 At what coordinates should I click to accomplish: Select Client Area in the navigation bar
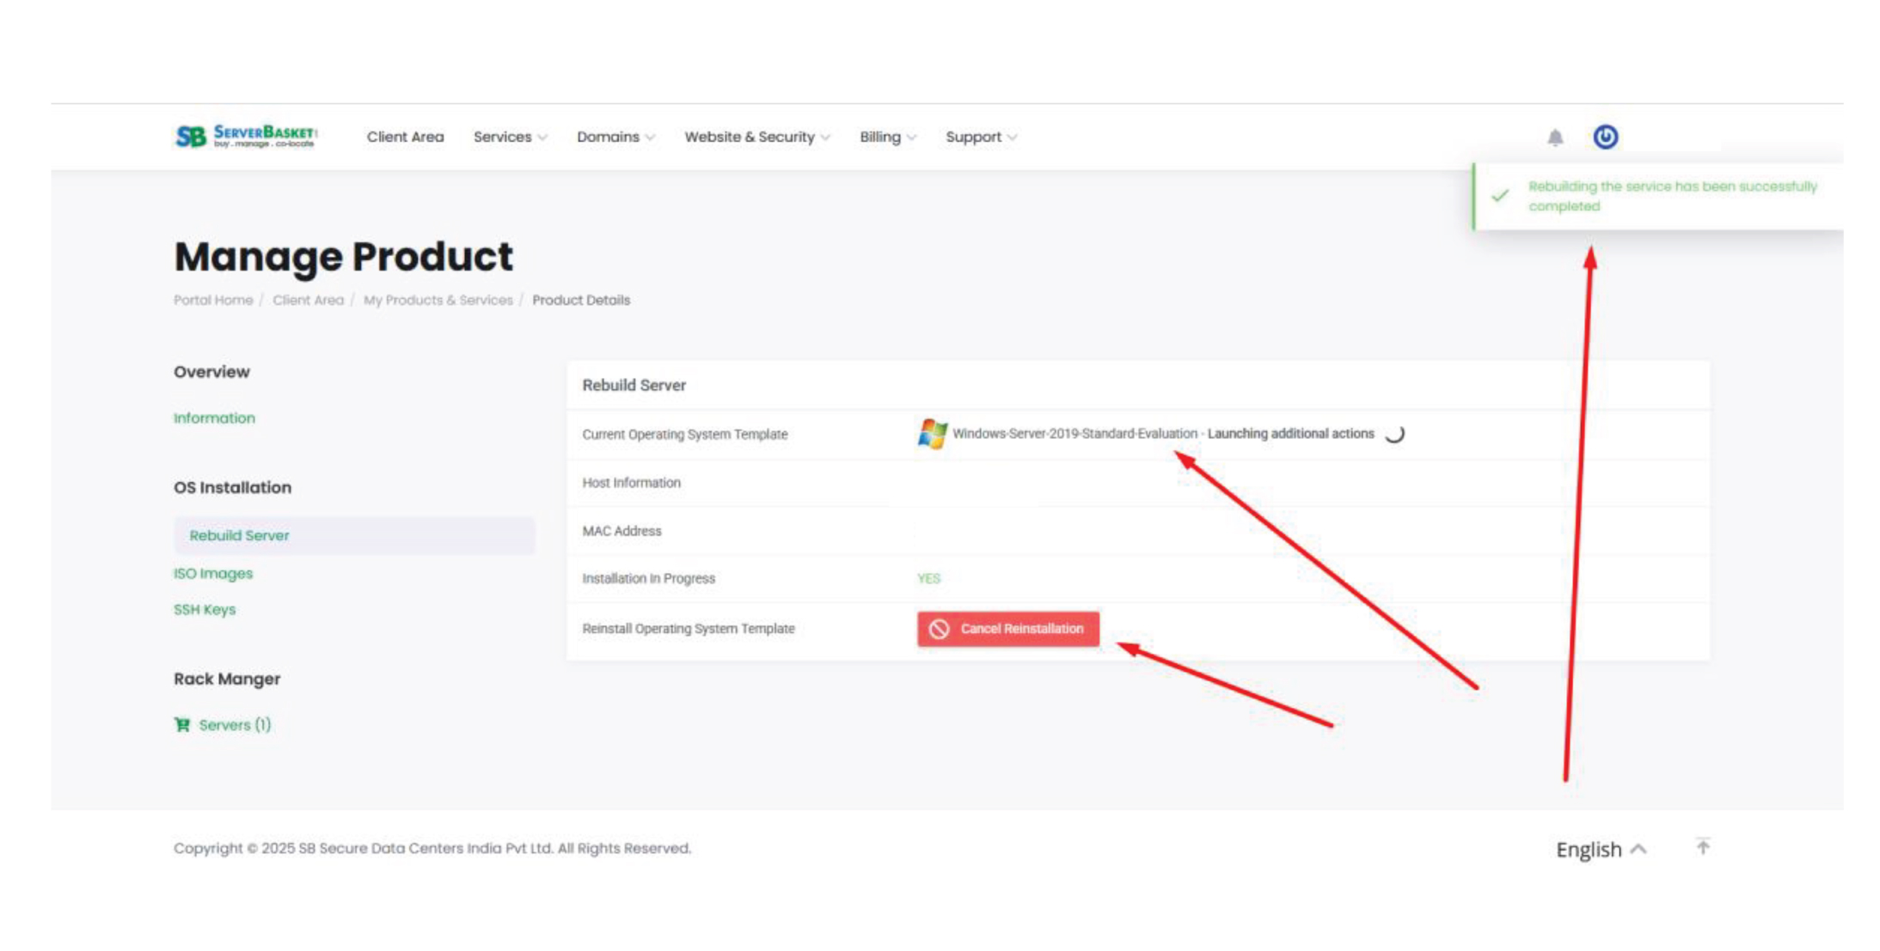point(404,137)
